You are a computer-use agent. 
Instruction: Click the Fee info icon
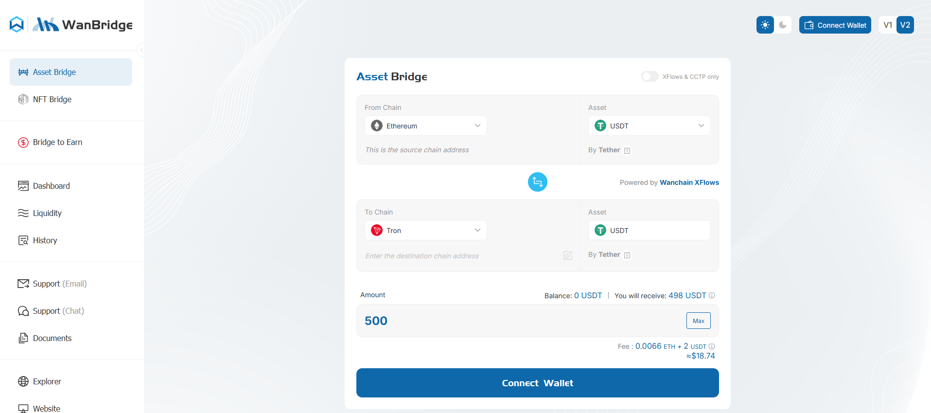coord(712,346)
